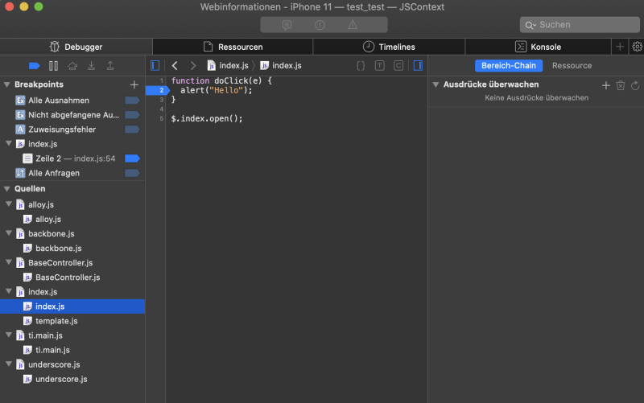Click line 2 breakpoint in the gutter
644x403 pixels.
156,90
